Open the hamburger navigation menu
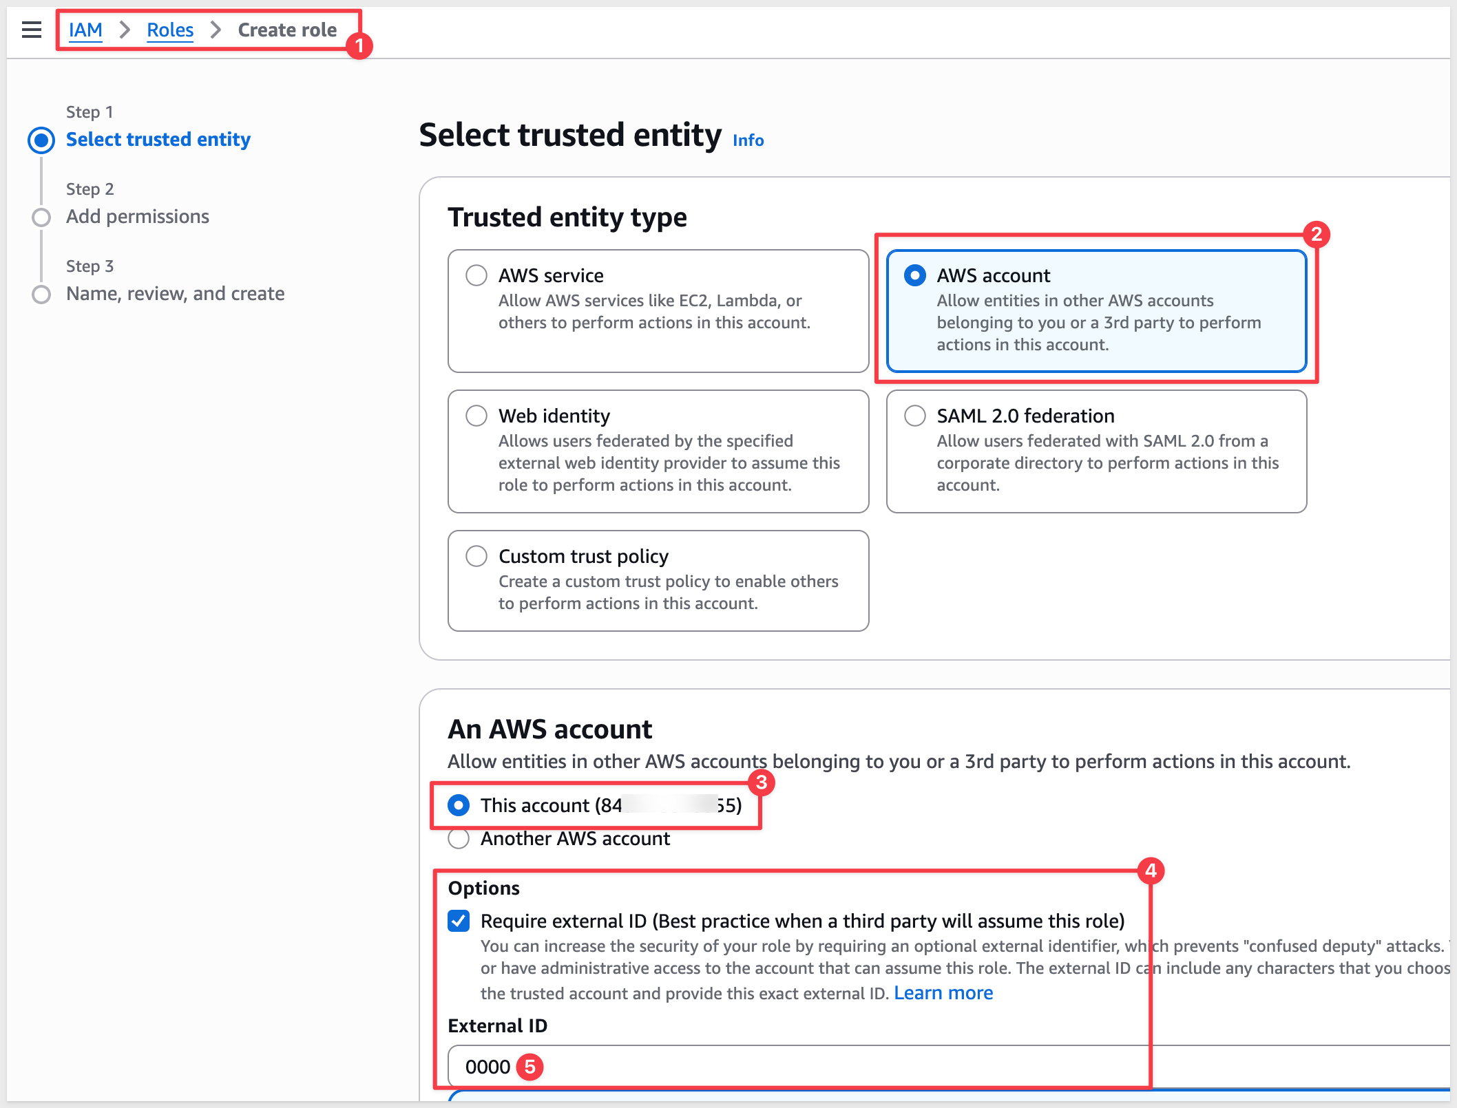Screen dimensions: 1457x1108 click(x=32, y=30)
